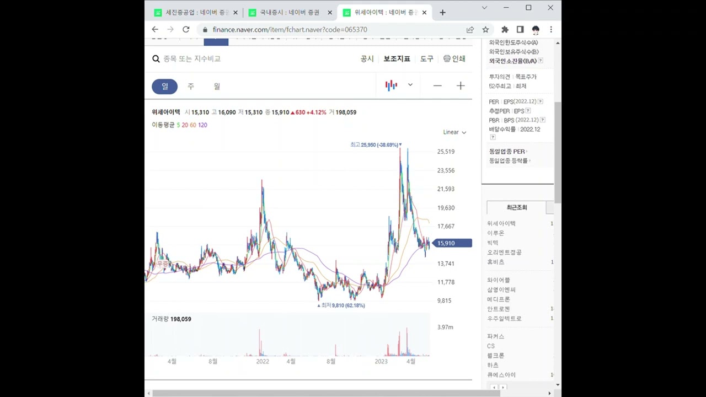Image resolution: width=706 pixels, height=397 pixels.
Task: Switch to the 국내증시 tab
Action: tap(290, 12)
